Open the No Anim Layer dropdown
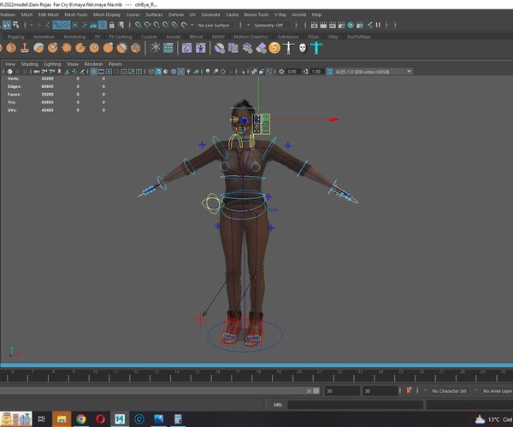 pyautogui.click(x=497, y=391)
